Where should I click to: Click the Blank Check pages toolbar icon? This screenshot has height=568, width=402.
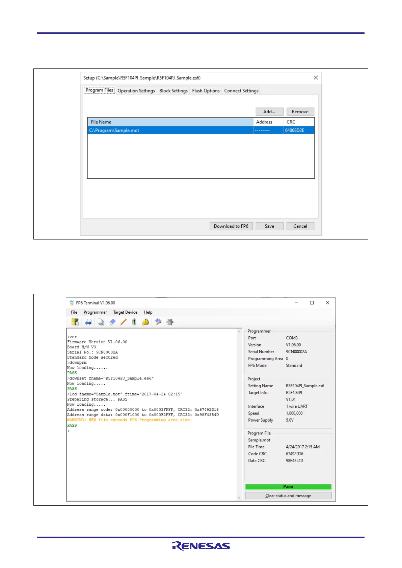tap(101, 322)
